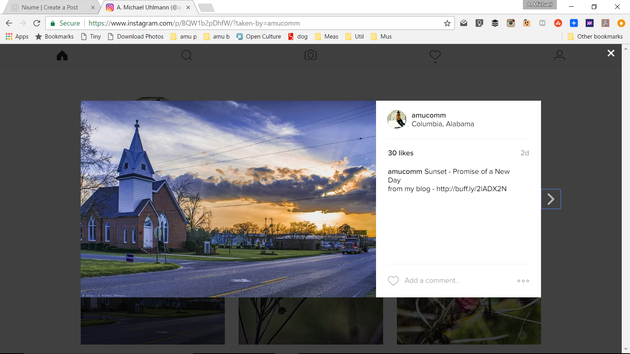This screenshot has height=354, width=630.
Task: Open Instagram home feed via house icon
Action: point(62,55)
